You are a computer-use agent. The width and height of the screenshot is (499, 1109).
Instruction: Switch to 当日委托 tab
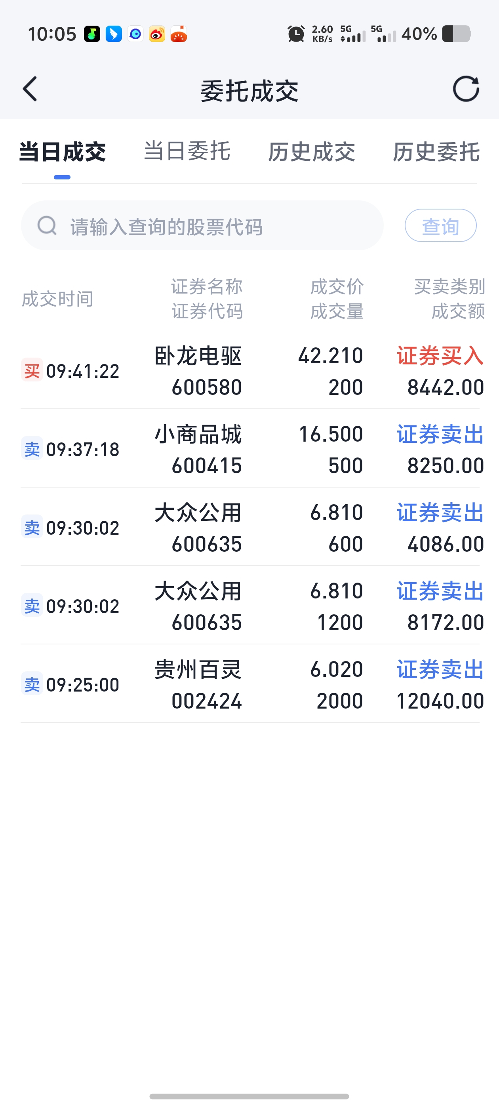pos(187,152)
